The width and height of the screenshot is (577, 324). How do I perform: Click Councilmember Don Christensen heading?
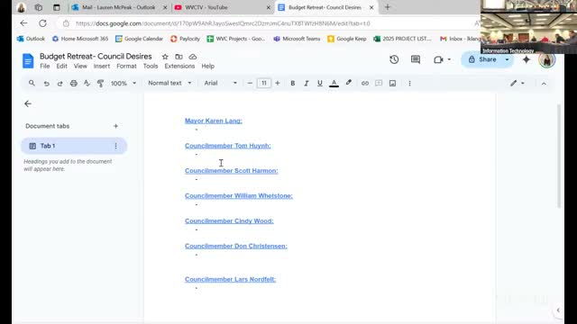pyautogui.click(x=236, y=246)
